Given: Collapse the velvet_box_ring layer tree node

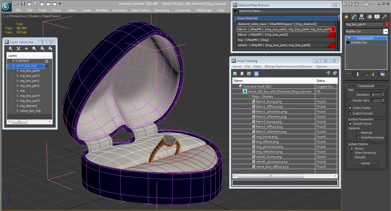Looking at the screenshot, I should 9,66.
